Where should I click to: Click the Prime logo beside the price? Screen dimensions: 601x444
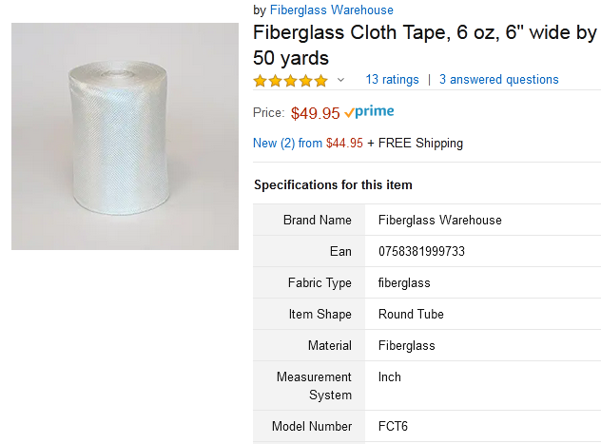coord(369,112)
